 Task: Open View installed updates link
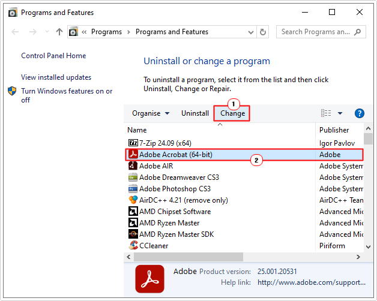[x=56, y=77]
